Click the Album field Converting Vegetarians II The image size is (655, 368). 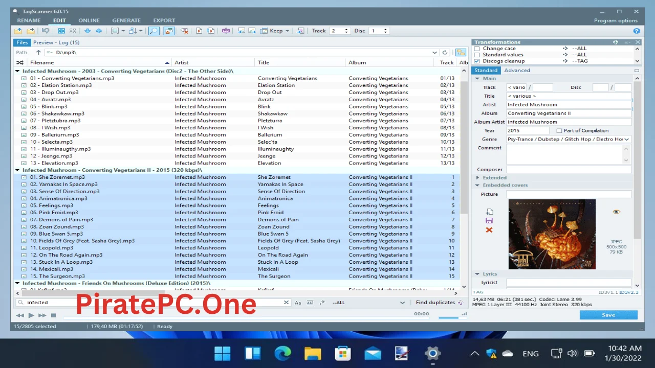569,113
